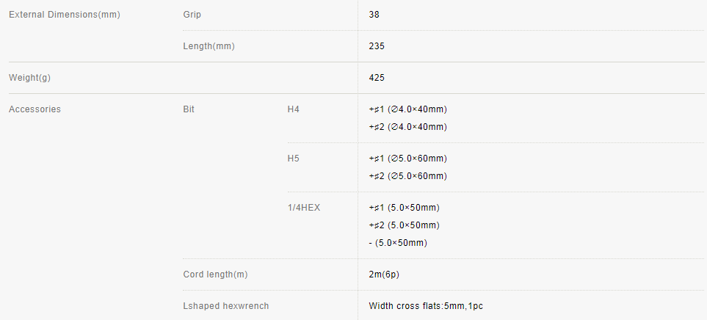The width and height of the screenshot is (707, 320).
Task: Select the weight value 425
Action: [377, 78]
